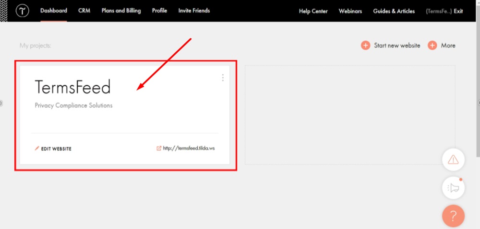Open the Webinars page
This screenshot has height=229, width=480.
[x=350, y=11]
